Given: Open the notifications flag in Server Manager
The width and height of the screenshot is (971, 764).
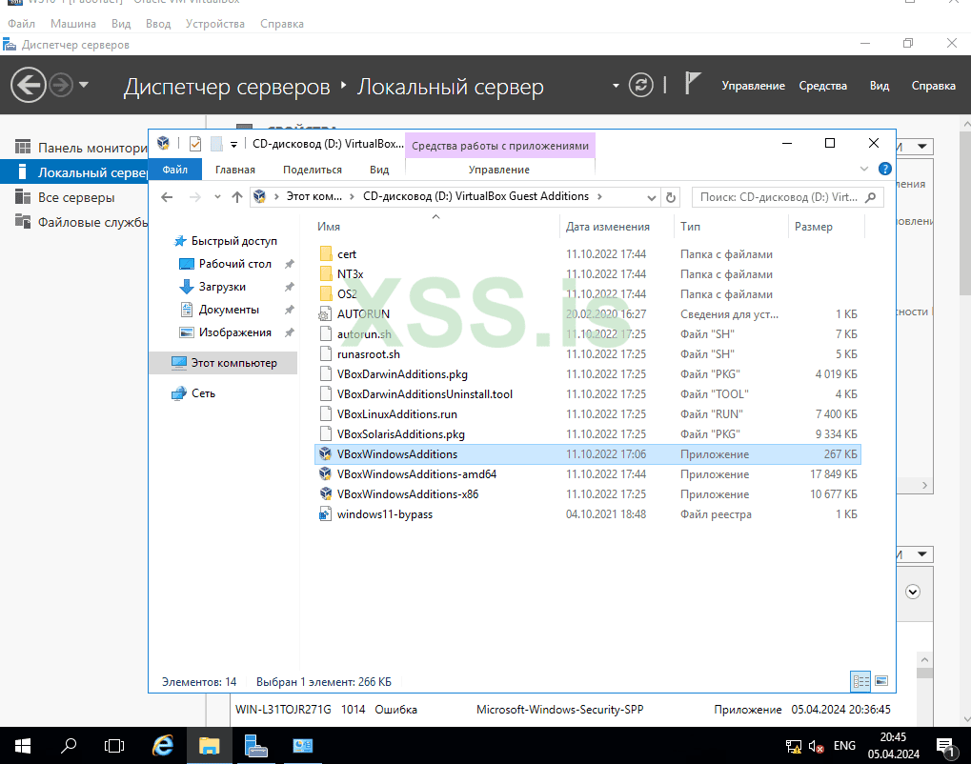Looking at the screenshot, I should pyautogui.click(x=693, y=83).
